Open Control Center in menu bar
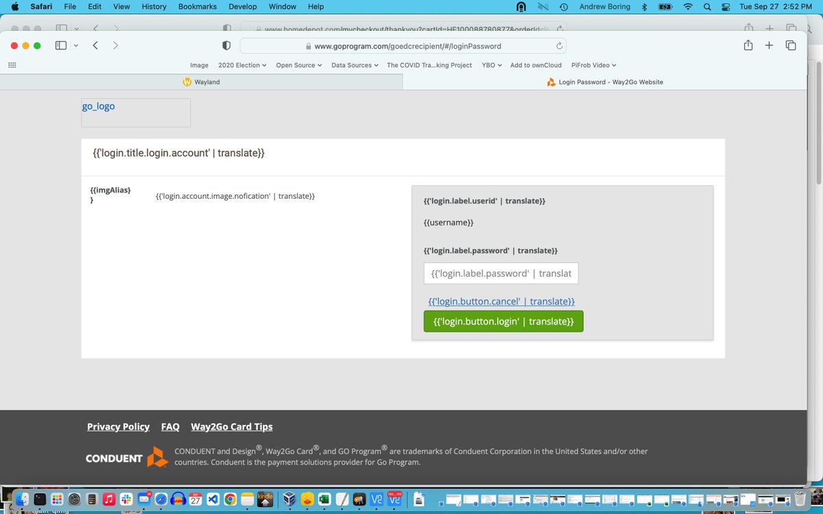823x514 pixels. [x=726, y=6]
